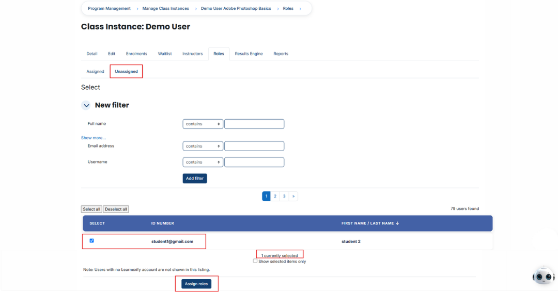Click the Add filter button

195,179
